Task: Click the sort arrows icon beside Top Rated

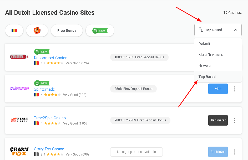Action: tap(200, 30)
